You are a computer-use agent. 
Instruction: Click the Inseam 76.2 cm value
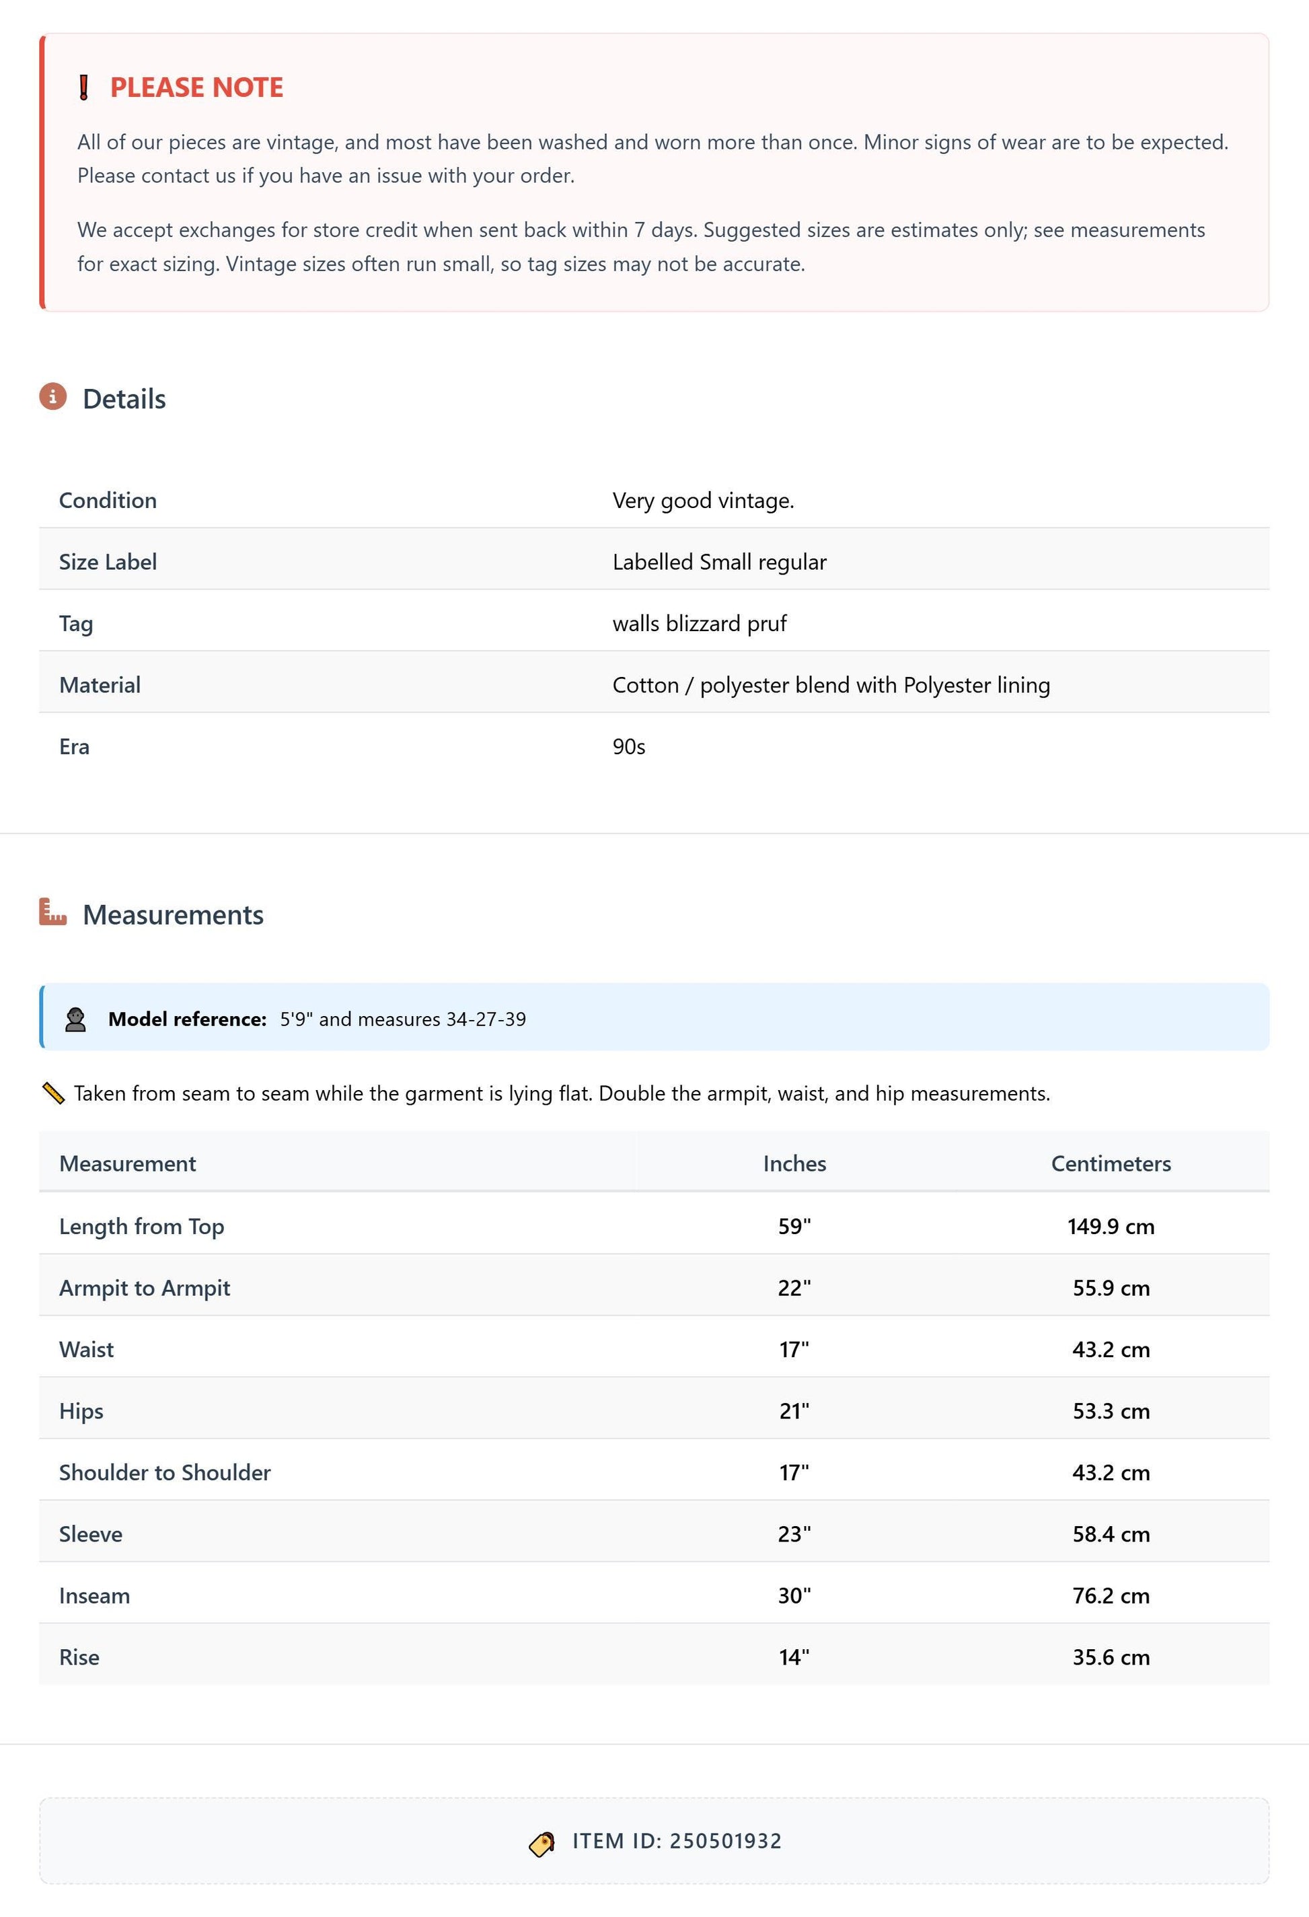pyautogui.click(x=1111, y=1595)
